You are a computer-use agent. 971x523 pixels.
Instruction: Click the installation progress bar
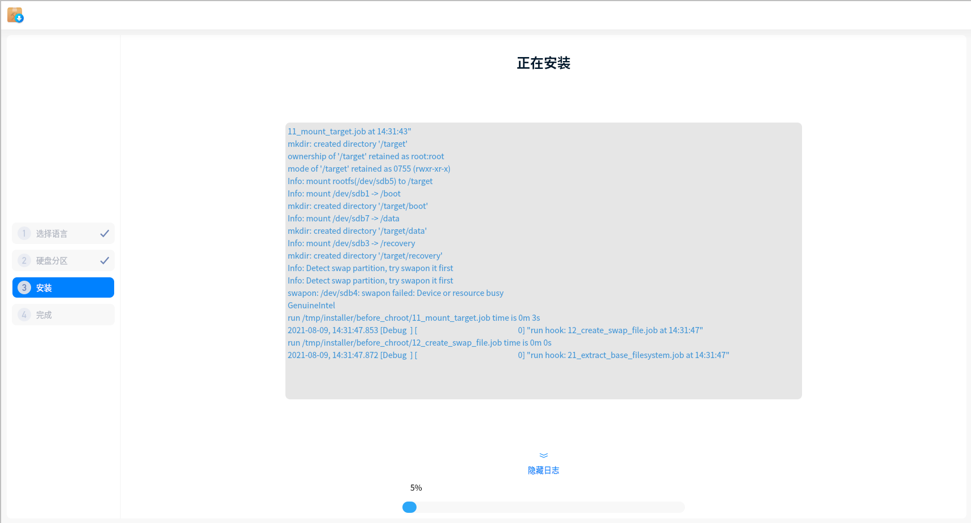click(544, 507)
